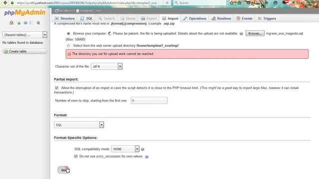This screenshot has height=179, width=319.
Task: Toggle the Allow interruption of import checkbox
Action: 56,88
